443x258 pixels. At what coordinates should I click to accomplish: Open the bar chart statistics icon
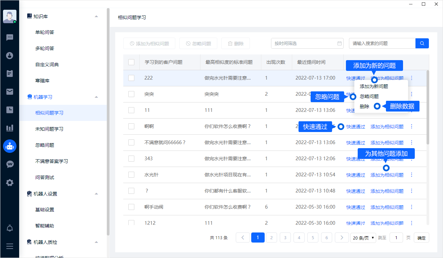click(x=10, y=128)
